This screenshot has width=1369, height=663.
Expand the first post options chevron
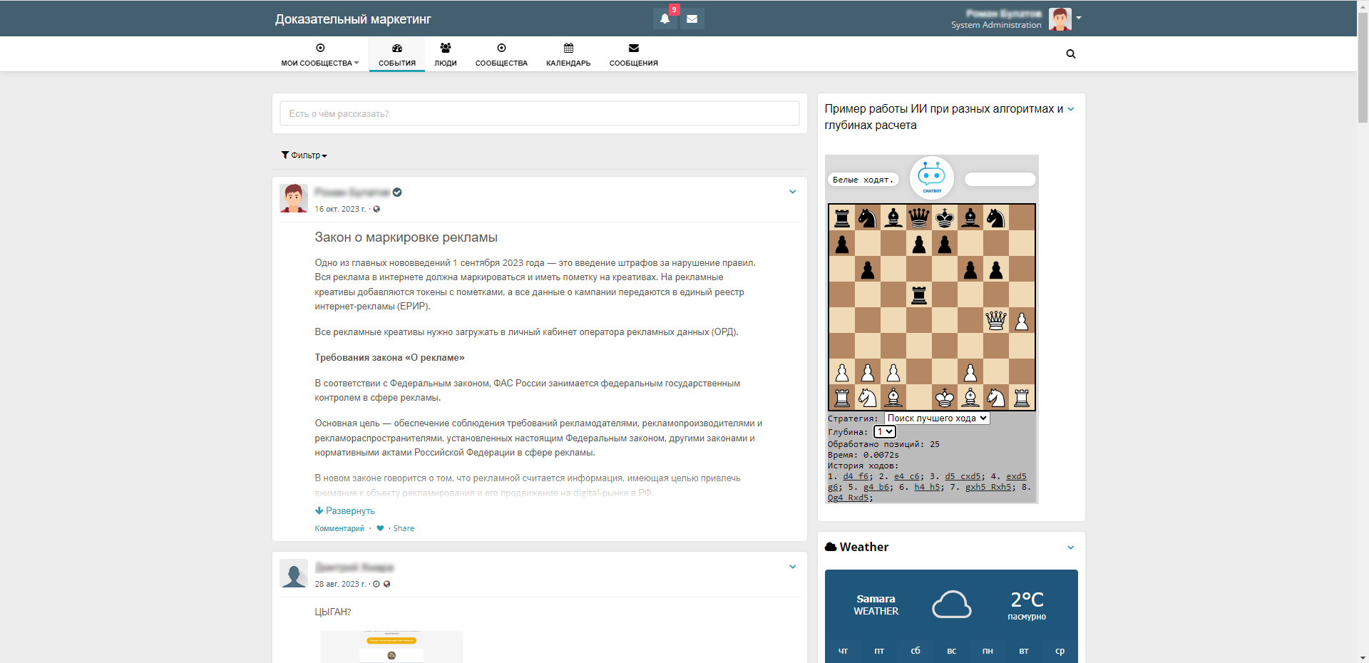[792, 192]
